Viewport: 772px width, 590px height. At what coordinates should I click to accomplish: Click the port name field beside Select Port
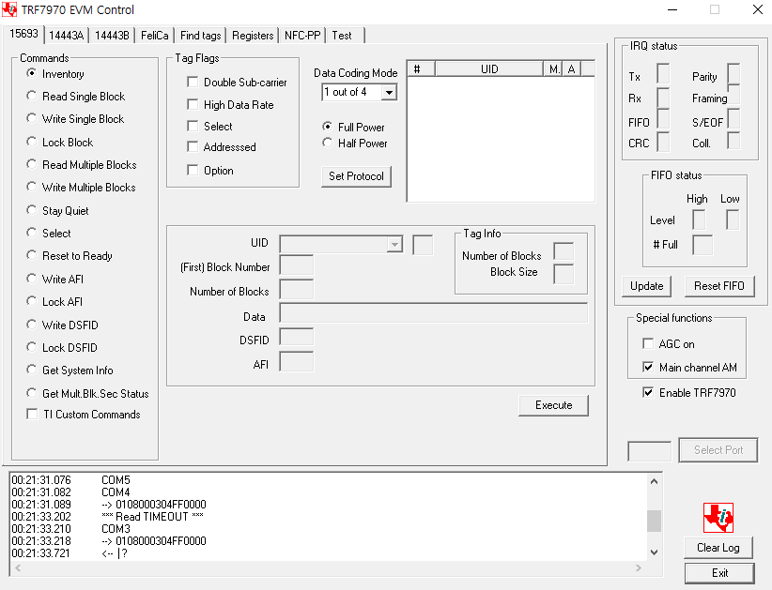(649, 451)
